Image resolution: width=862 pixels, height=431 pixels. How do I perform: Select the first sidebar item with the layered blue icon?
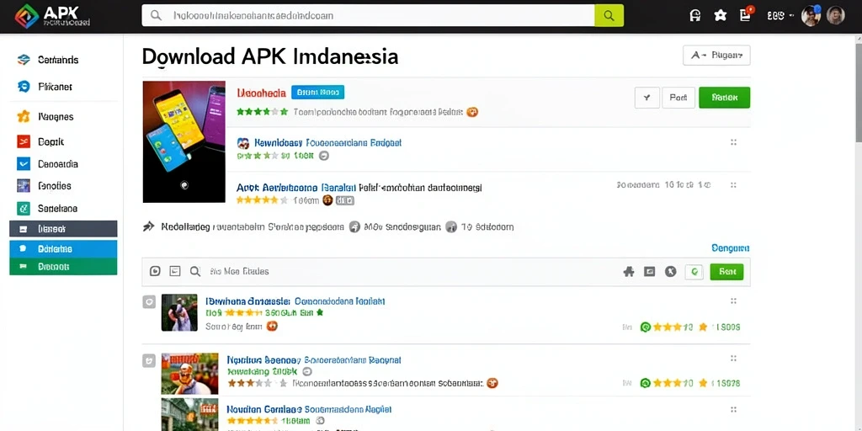[x=47, y=60]
